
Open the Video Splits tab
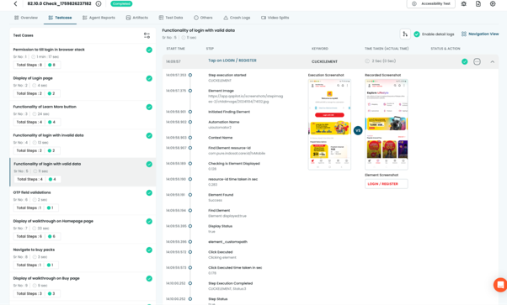tap(275, 18)
